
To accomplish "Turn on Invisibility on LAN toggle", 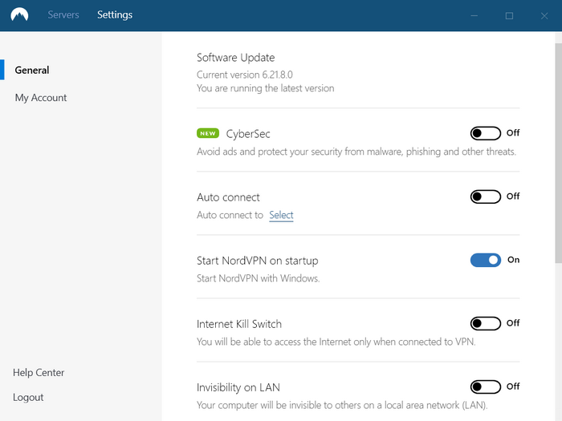I will click(485, 387).
